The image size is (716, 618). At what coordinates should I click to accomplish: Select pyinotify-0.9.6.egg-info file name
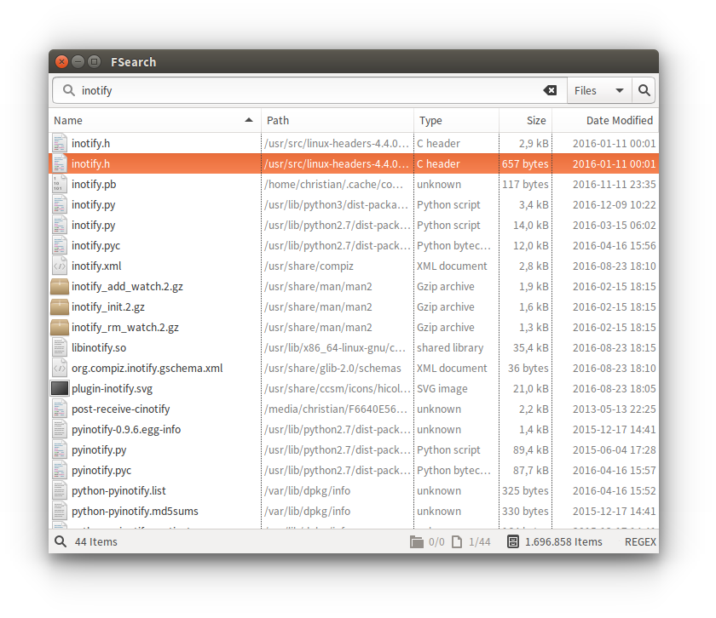click(x=126, y=429)
